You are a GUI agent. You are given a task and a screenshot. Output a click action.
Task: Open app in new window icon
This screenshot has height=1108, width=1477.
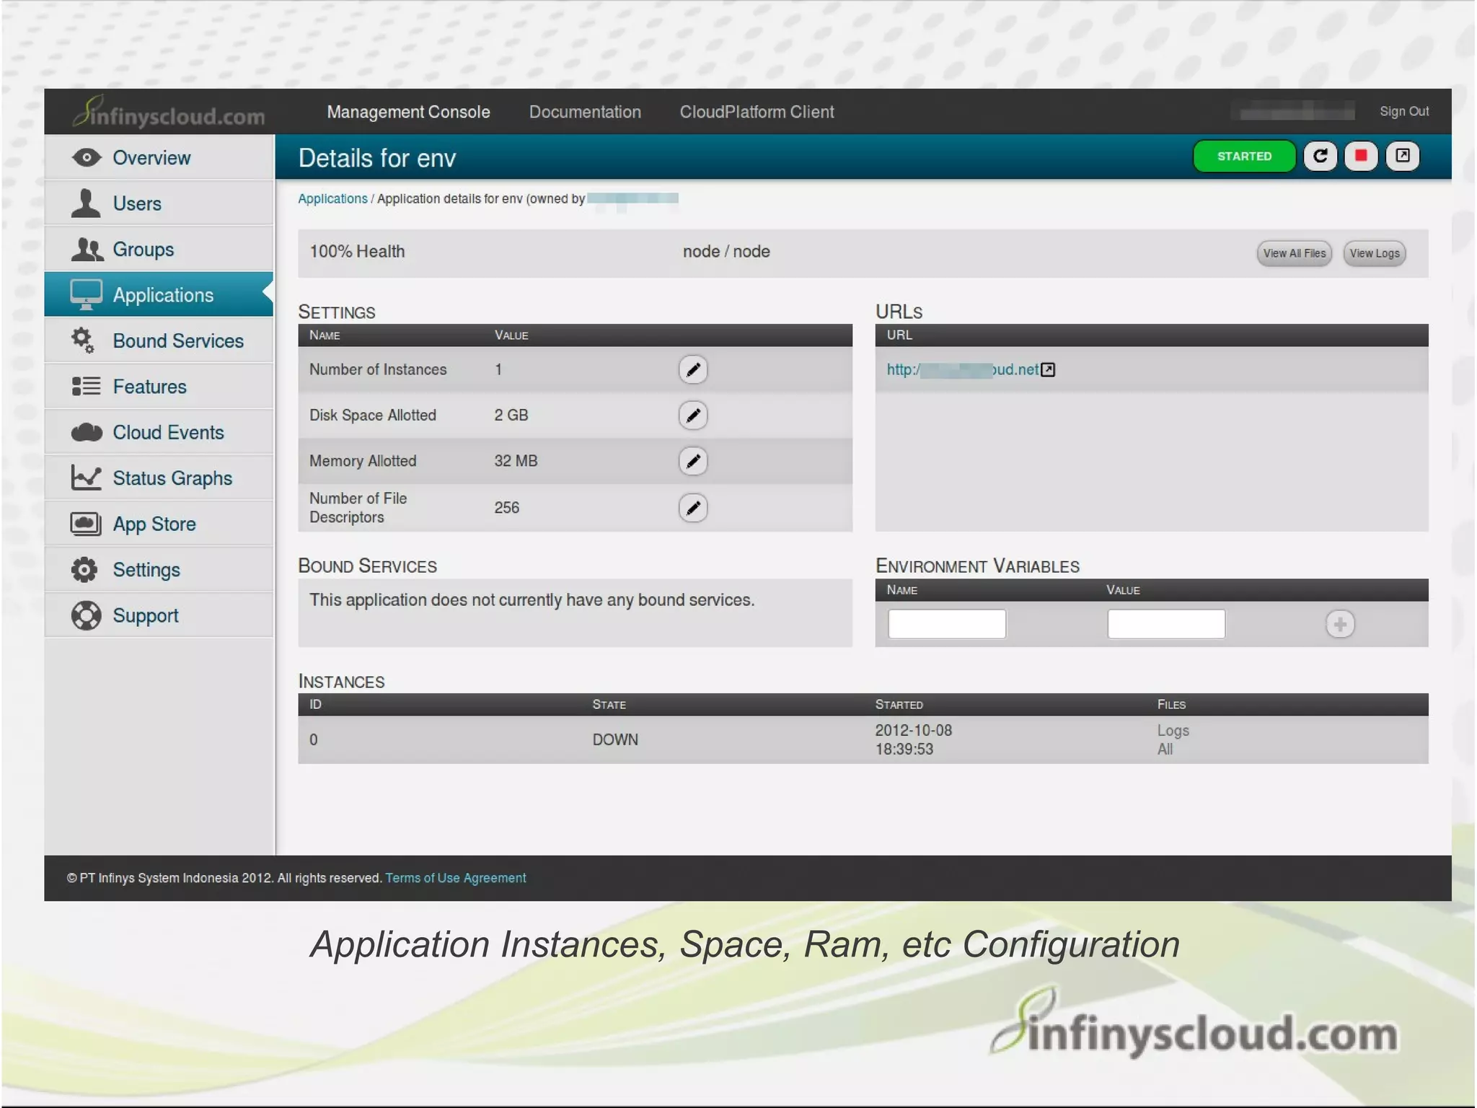click(x=1402, y=157)
